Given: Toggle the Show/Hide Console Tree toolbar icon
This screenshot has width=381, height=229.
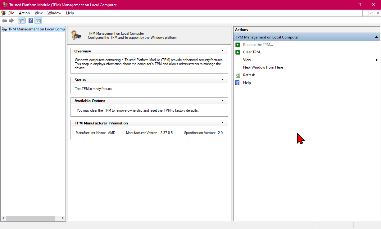Looking at the screenshot, I should pos(21,21).
